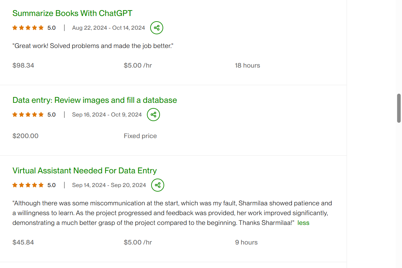Click the "18 hours" worked label
Image resolution: width=402 pixels, height=268 pixels.
(247, 66)
